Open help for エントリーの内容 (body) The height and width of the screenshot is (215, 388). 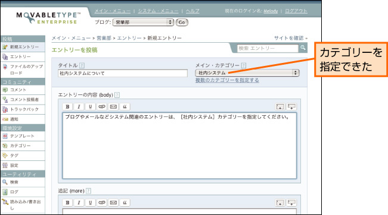(x=117, y=95)
